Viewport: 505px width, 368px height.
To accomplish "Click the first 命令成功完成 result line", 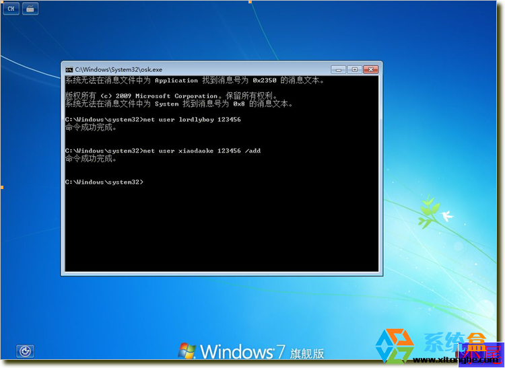I will coord(91,127).
